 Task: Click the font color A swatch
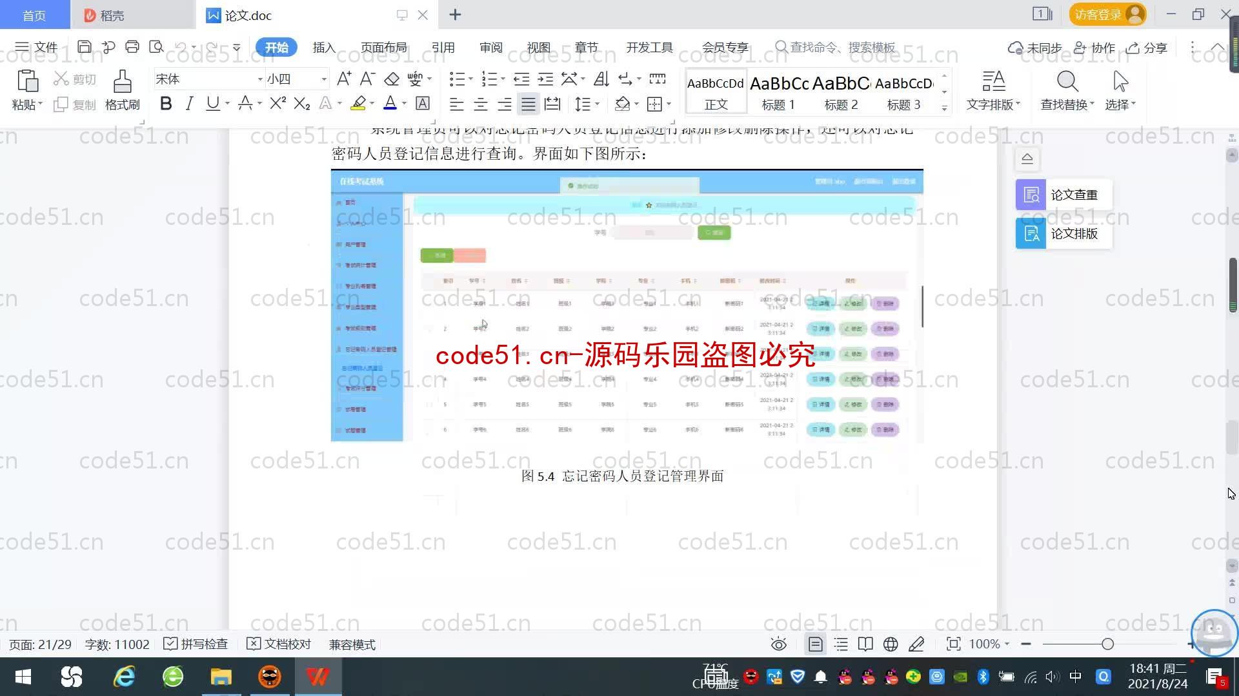pos(390,104)
